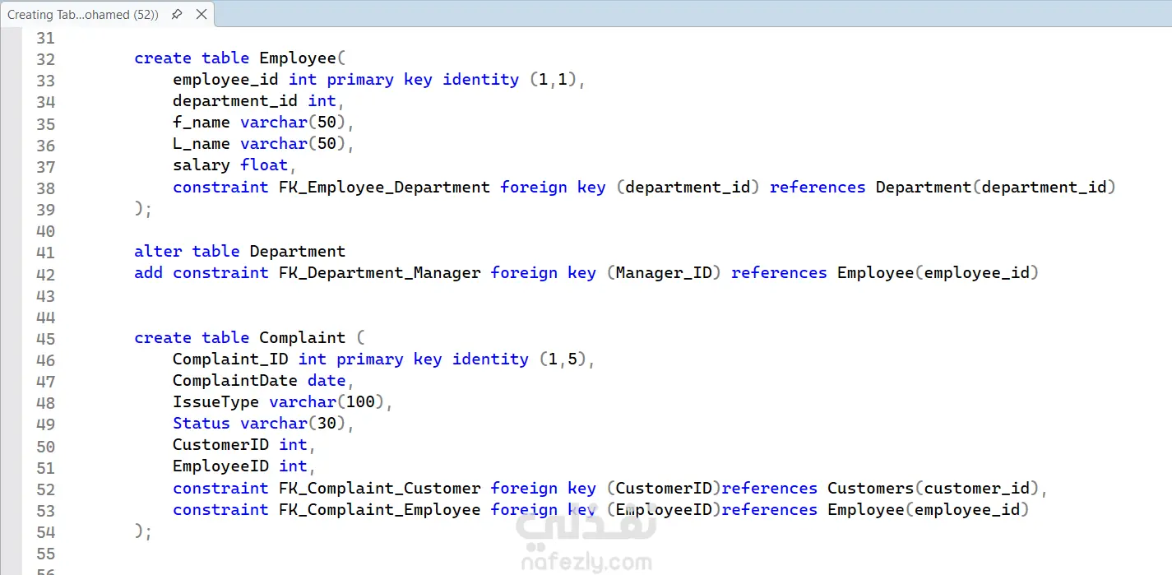Viewport: 1172px width, 575px height.
Task: Click 'department_id int' on line 34
Action: (254, 101)
